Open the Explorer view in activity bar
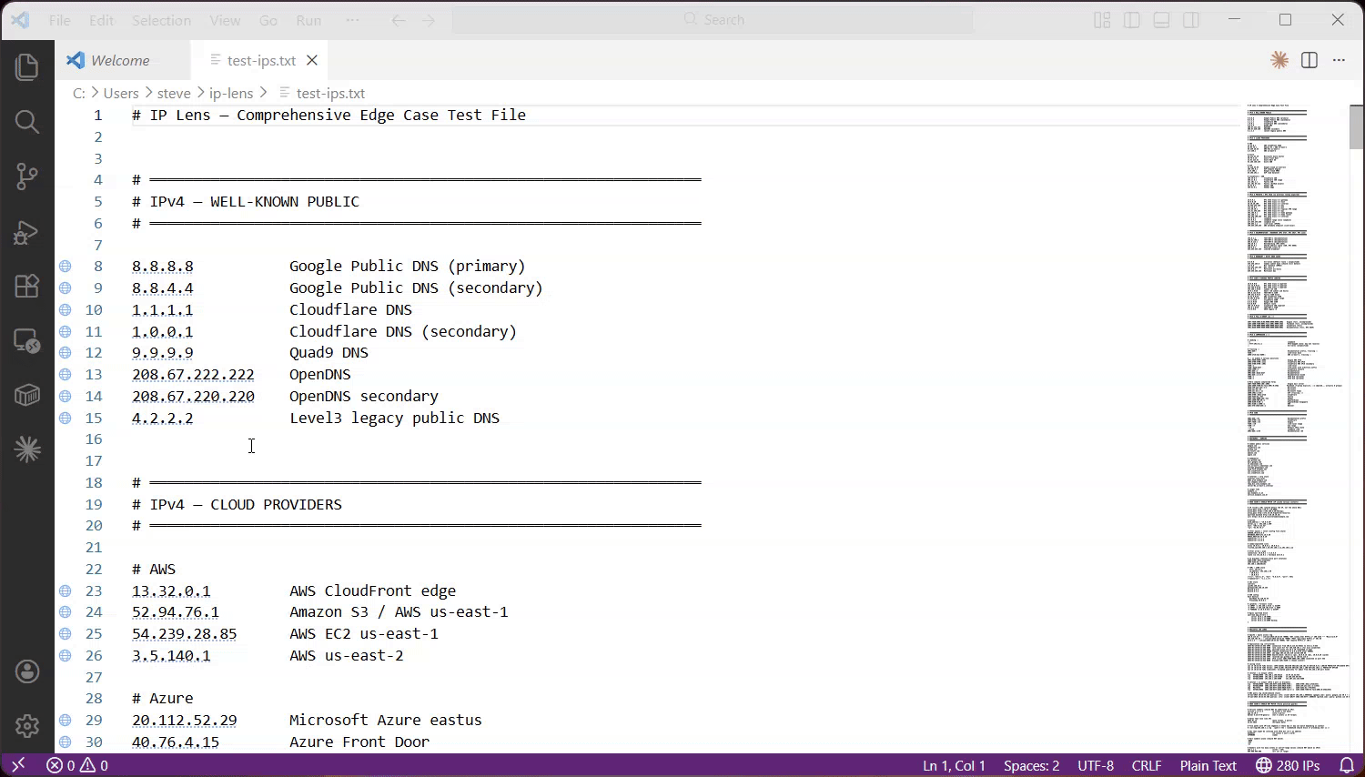The height and width of the screenshot is (777, 1365). coord(27,67)
